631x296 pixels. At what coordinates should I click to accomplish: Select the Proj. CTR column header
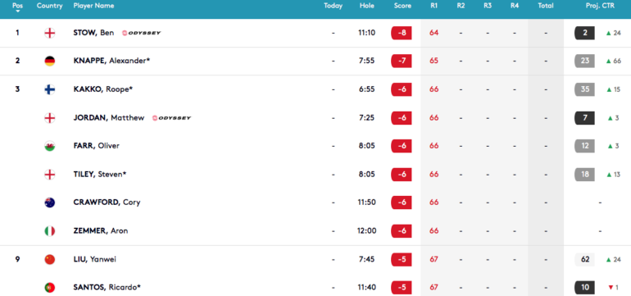[x=600, y=6]
